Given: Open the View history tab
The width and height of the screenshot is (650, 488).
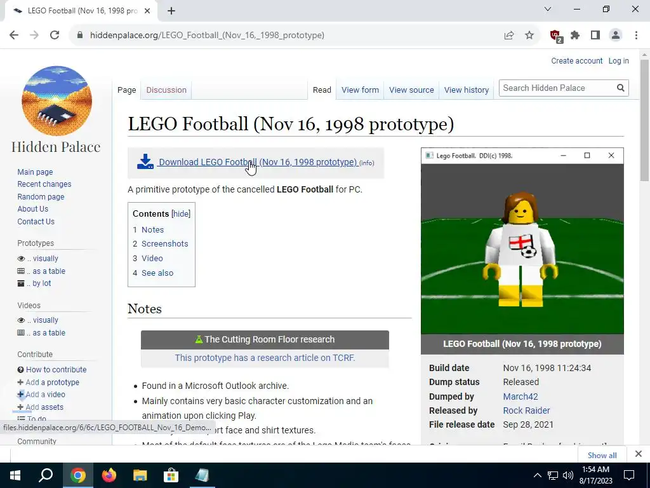Looking at the screenshot, I should point(467,90).
